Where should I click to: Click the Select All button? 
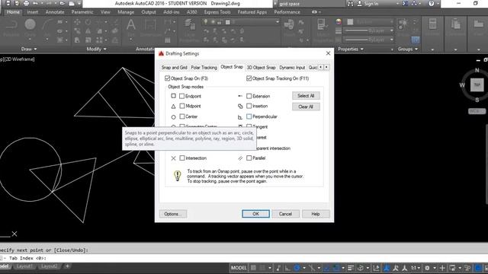pos(306,96)
